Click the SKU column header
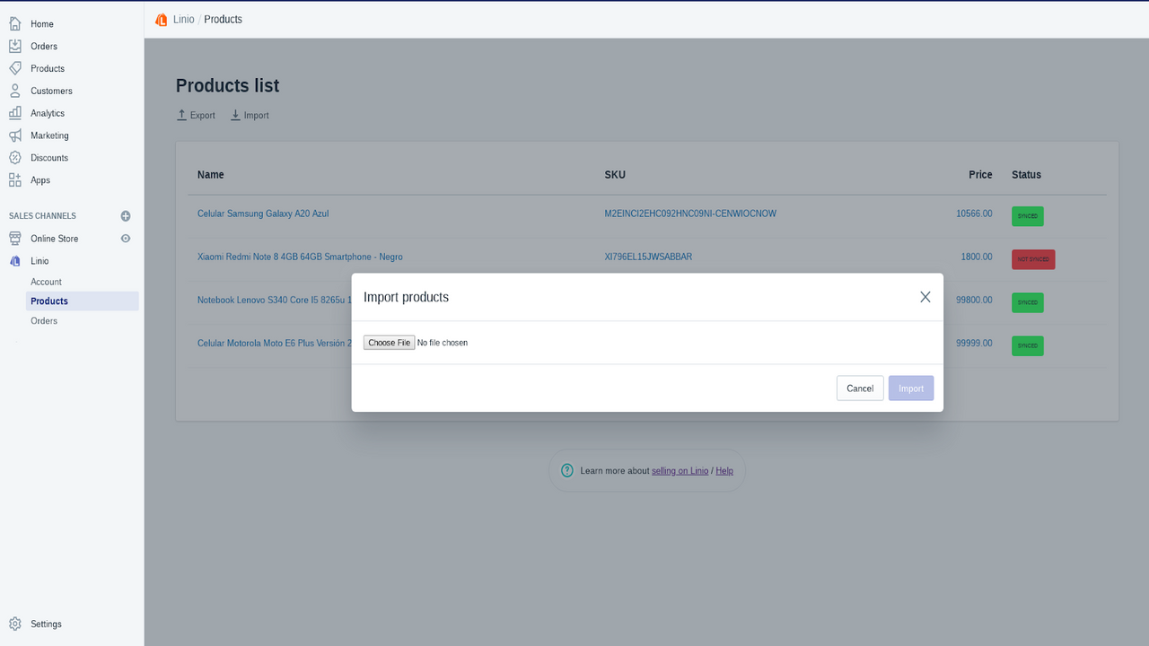Screen dimensions: 1149x646 [615, 174]
